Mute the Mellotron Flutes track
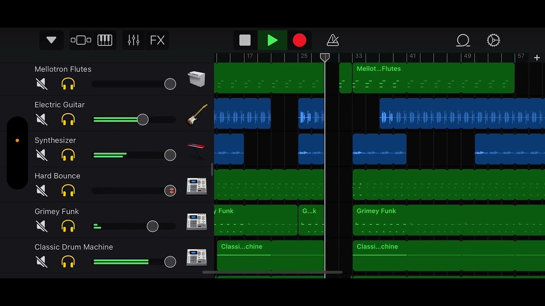 tap(42, 84)
